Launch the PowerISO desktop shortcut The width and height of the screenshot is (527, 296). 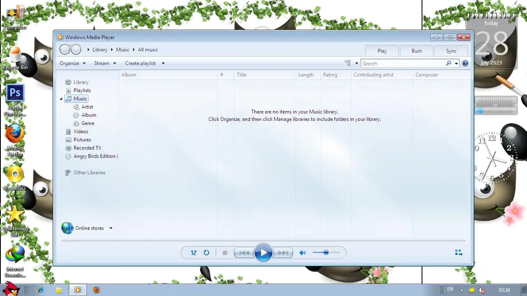15,179
